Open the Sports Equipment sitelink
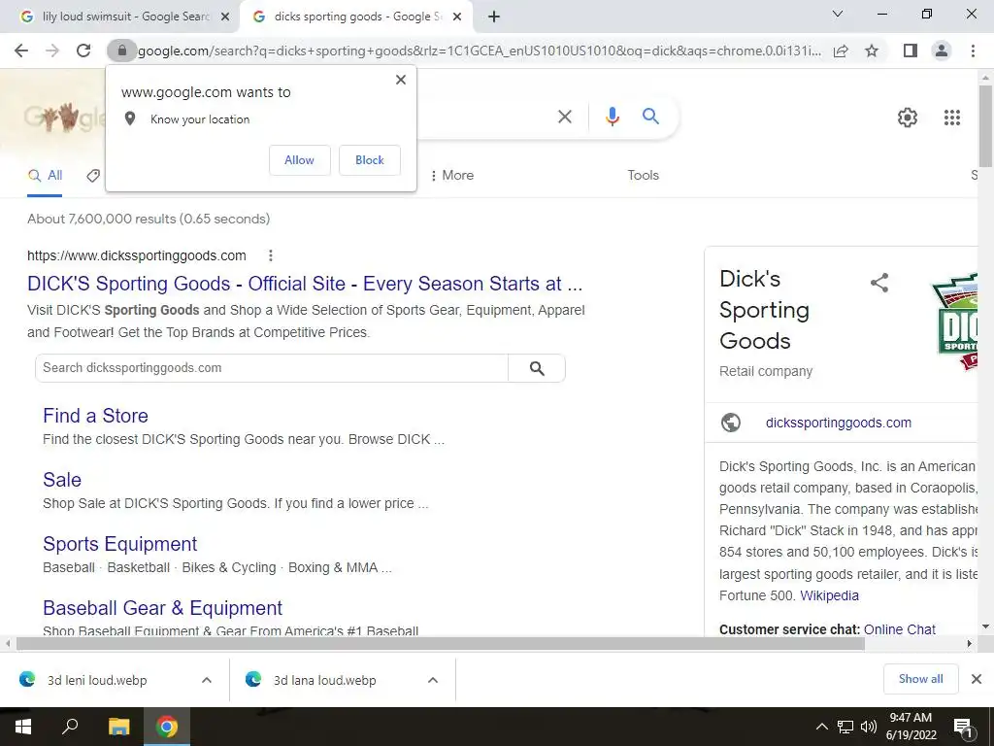994x746 pixels. click(119, 544)
